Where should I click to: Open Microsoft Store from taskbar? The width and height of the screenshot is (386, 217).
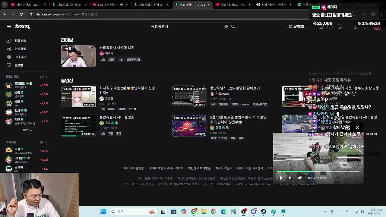tap(174, 212)
